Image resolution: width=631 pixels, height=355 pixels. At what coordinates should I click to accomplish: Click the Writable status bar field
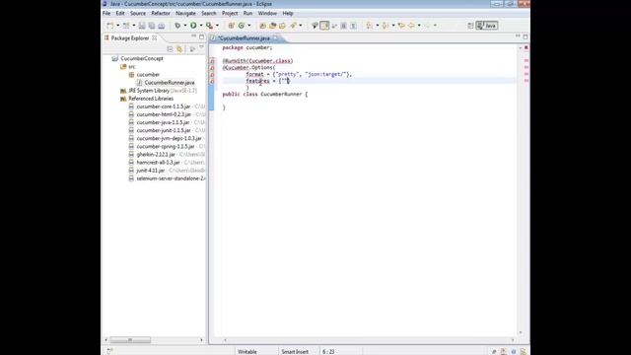pos(247,352)
